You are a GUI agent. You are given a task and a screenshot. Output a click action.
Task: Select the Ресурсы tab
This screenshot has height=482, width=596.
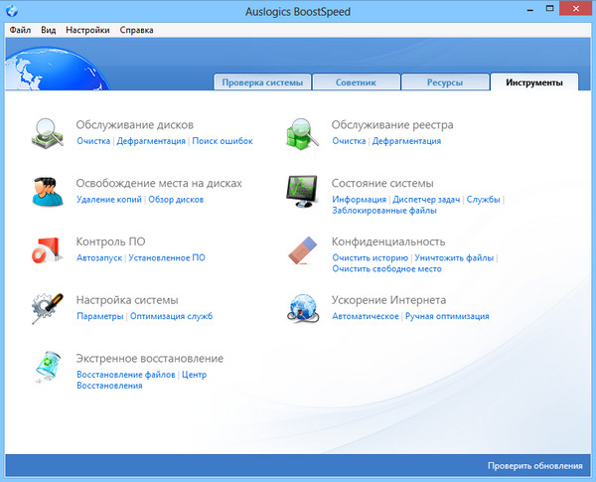pos(445,82)
